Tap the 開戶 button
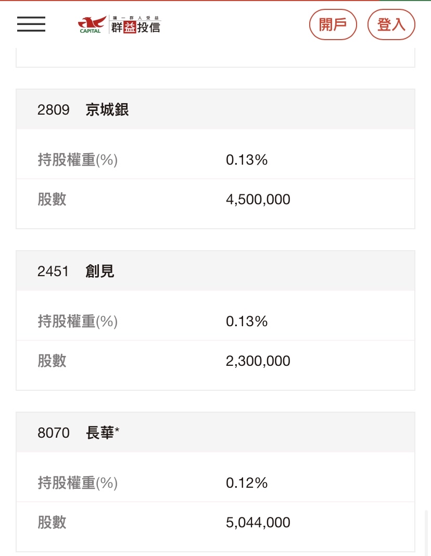 point(333,24)
